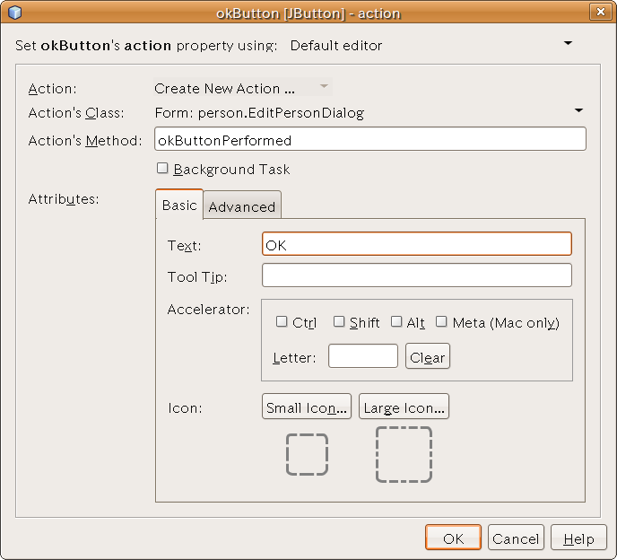Focus the Tool Tip input field
Image resolution: width=617 pixels, height=560 pixels.
point(416,276)
